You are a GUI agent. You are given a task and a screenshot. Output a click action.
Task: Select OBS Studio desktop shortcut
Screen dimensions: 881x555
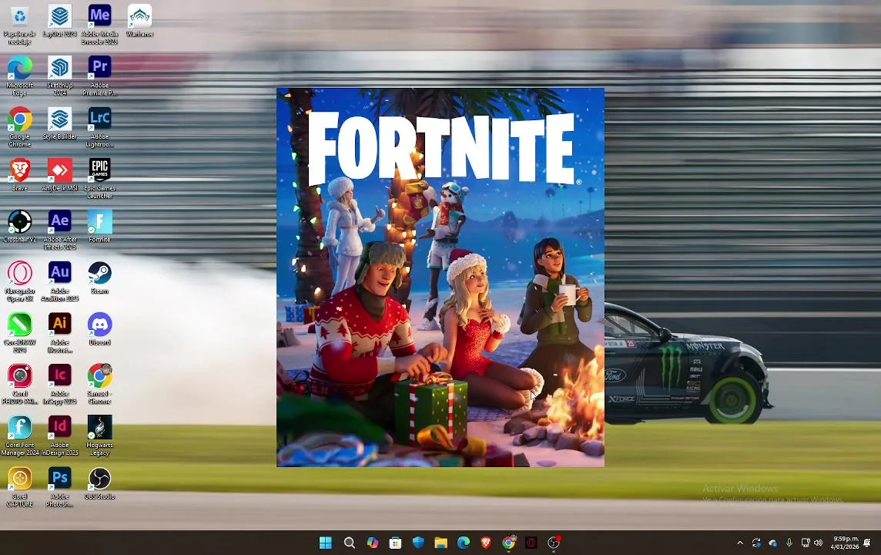click(x=99, y=483)
